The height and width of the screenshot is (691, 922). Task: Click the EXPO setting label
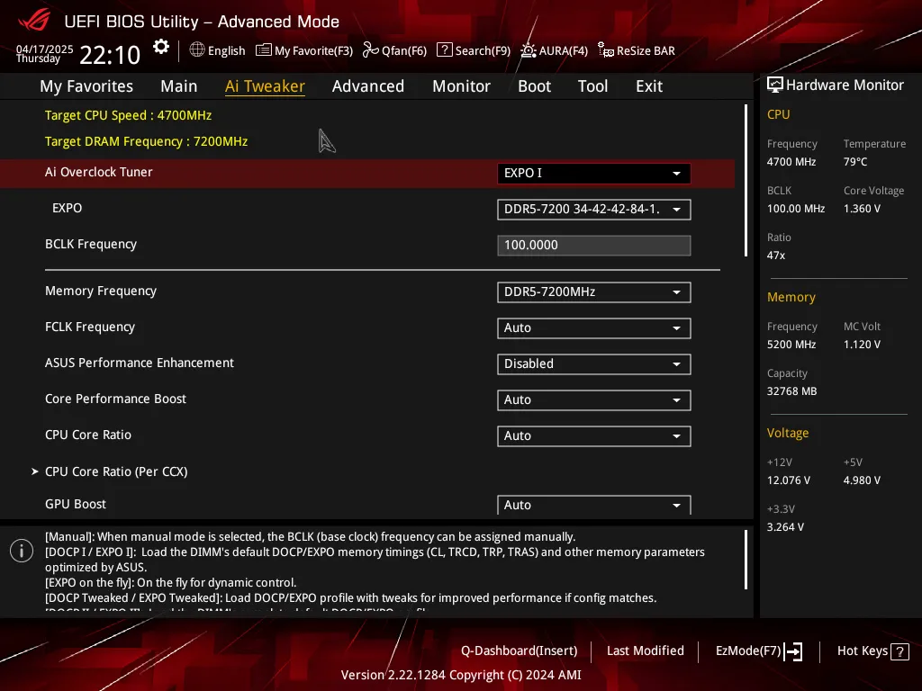(x=67, y=208)
